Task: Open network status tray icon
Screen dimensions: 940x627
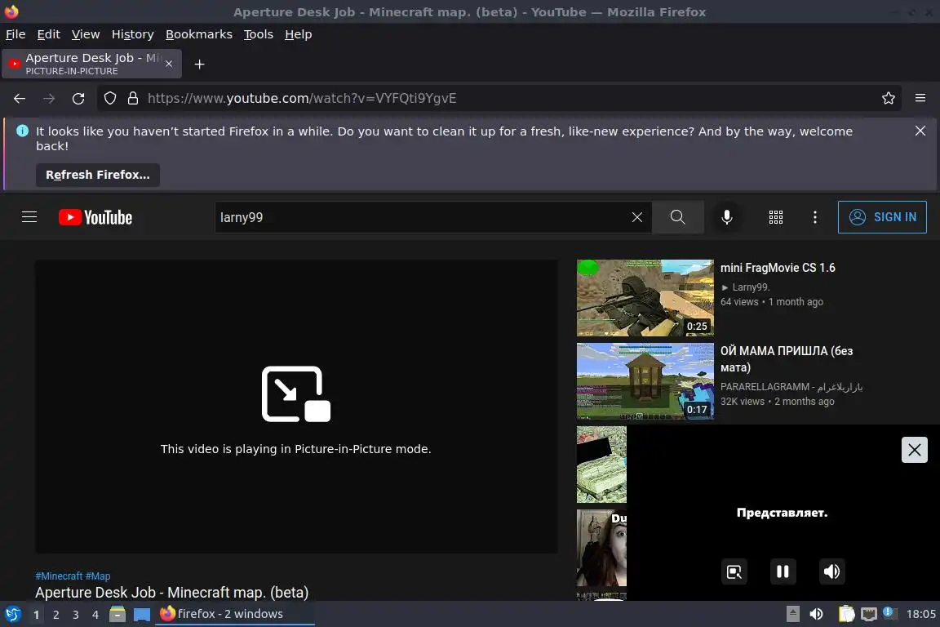Action: point(869,614)
